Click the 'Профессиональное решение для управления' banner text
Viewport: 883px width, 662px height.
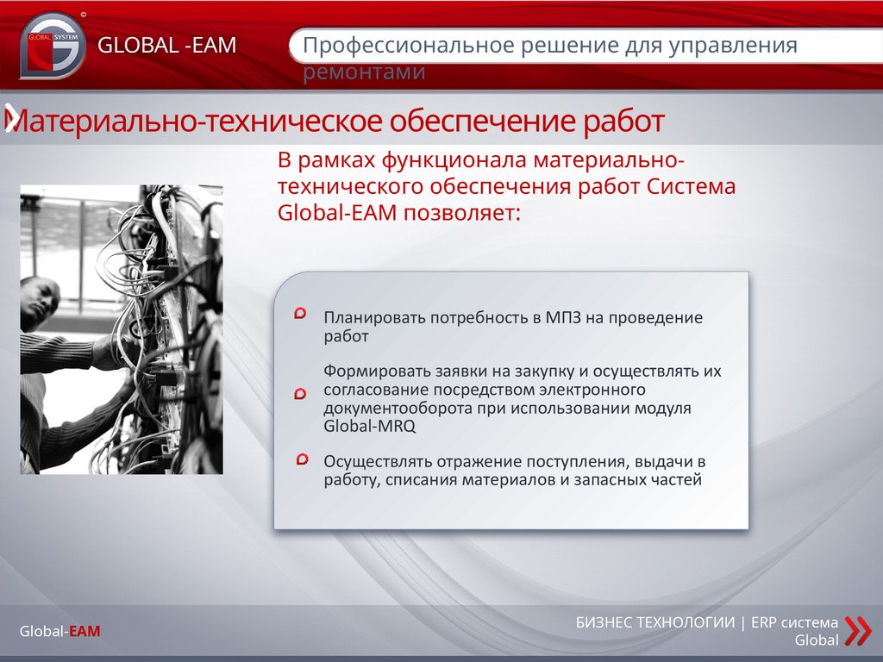point(549,45)
